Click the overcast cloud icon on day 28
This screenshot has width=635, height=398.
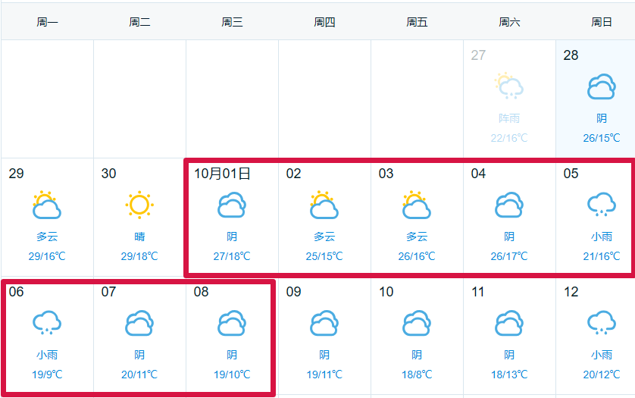click(x=602, y=87)
